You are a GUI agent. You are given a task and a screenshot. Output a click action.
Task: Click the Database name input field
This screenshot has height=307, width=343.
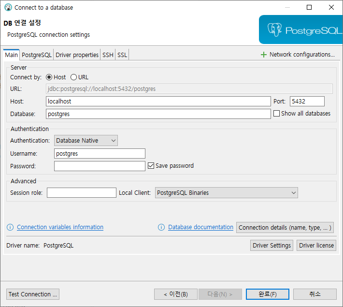[158, 114]
